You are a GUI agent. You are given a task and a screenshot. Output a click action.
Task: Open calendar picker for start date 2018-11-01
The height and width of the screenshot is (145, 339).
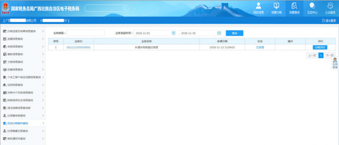[173, 33]
